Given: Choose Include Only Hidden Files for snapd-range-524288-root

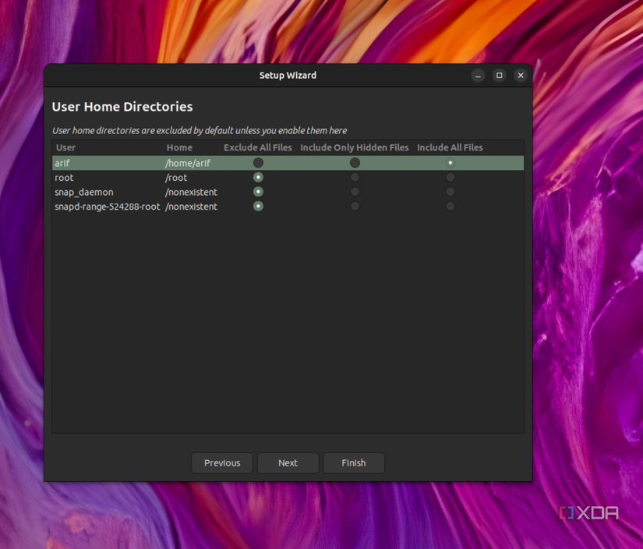Looking at the screenshot, I should tap(355, 206).
